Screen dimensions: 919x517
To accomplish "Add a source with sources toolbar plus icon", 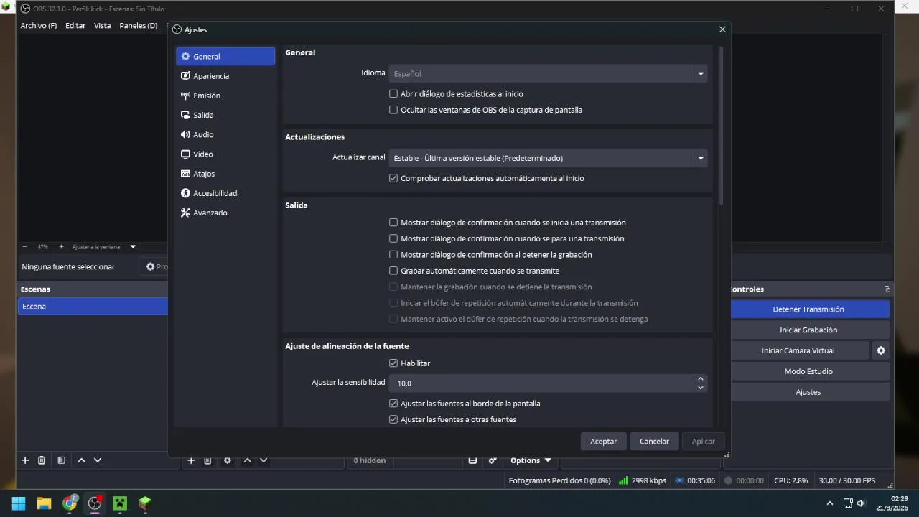I will (191, 460).
